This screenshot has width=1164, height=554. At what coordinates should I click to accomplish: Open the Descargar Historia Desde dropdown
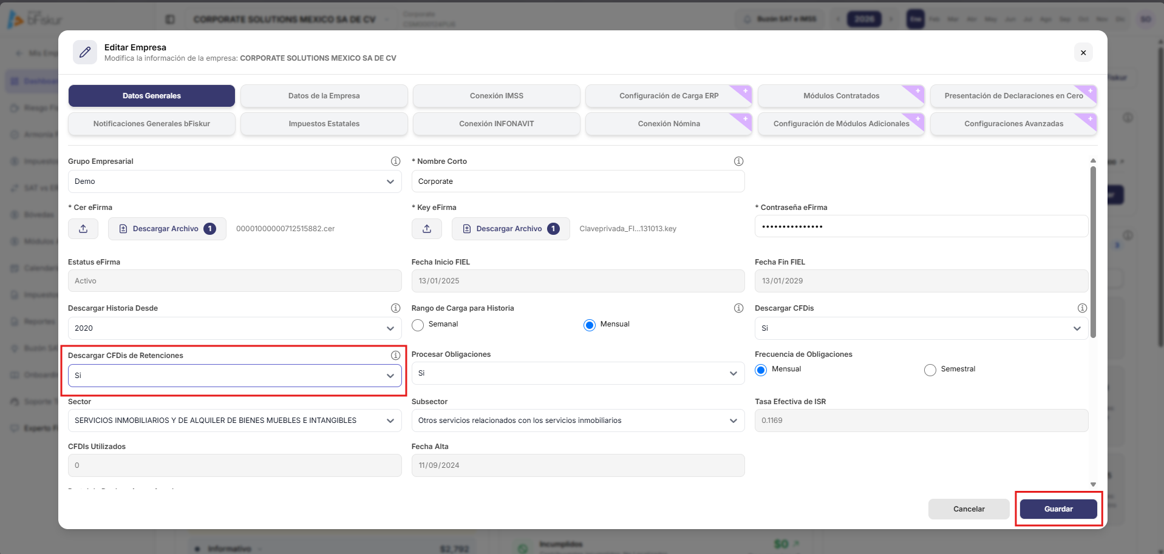234,328
